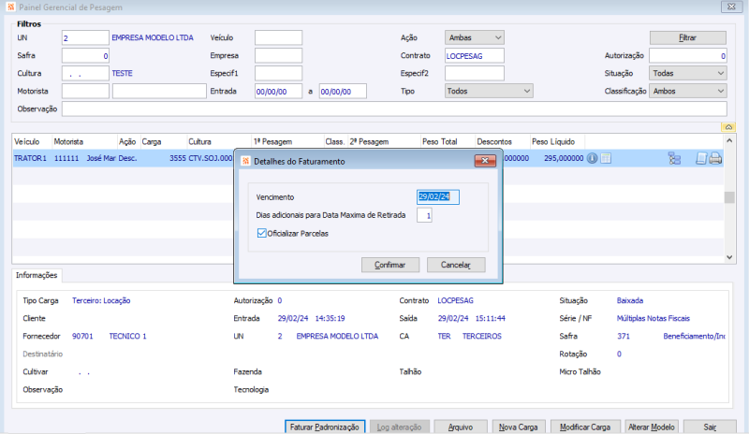Open the Situação dropdown showing Todas
749x434 pixels.
(688, 73)
